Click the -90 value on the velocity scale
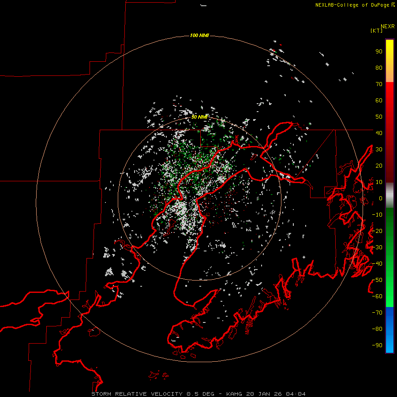This screenshot has height=397, width=397. (377, 345)
